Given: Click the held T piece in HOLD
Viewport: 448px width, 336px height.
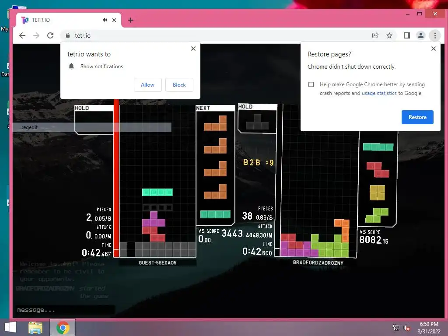Looking at the screenshot, I should coord(257,122).
